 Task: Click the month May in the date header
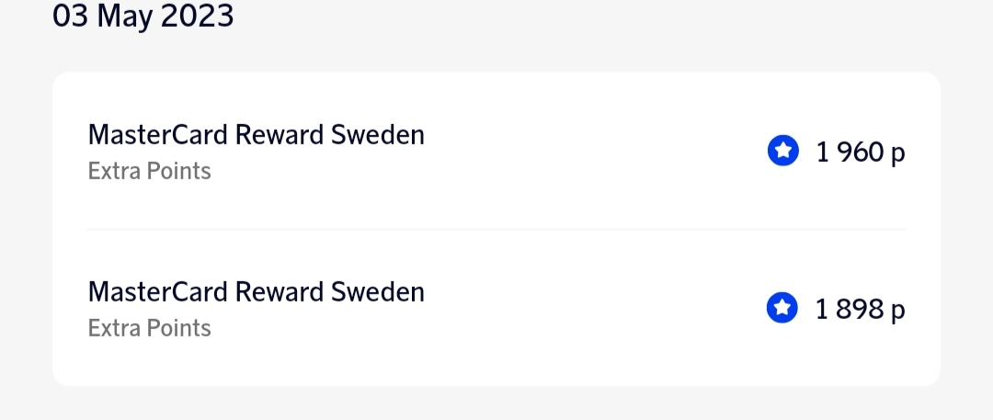pos(124,17)
